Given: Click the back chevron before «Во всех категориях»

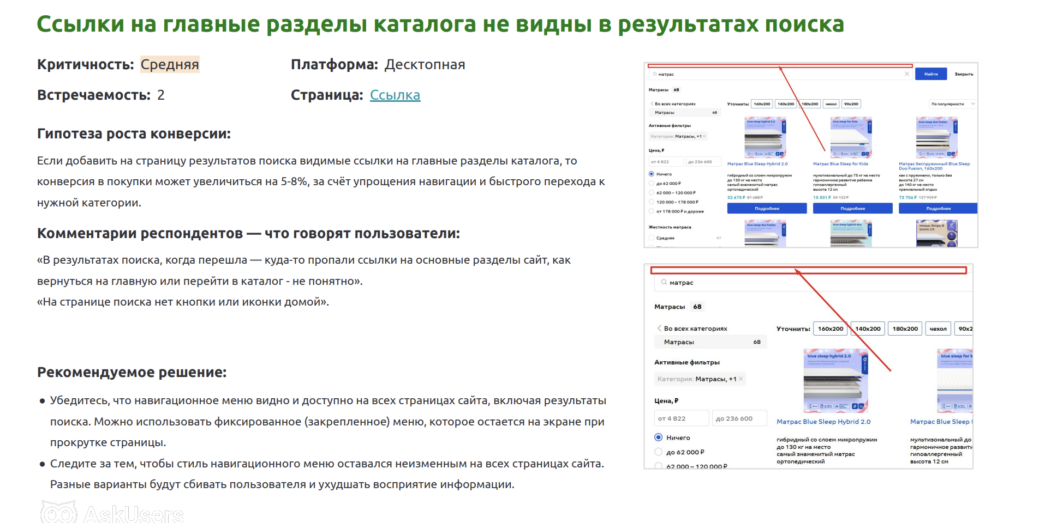Looking at the screenshot, I should pyautogui.click(x=652, y=104).
